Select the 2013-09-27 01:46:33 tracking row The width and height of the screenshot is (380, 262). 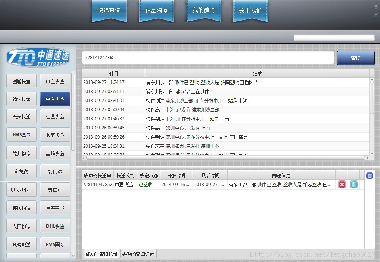coord(226,118)
